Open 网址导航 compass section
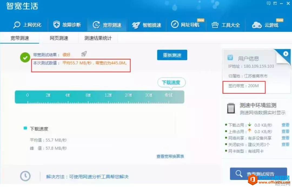292x187 pixels. (185, 25)
